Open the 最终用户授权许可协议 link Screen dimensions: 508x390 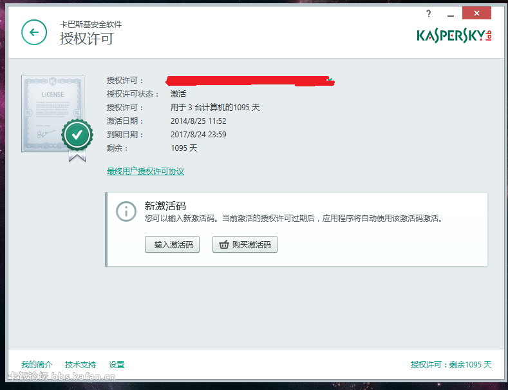[x=146, y=171]
